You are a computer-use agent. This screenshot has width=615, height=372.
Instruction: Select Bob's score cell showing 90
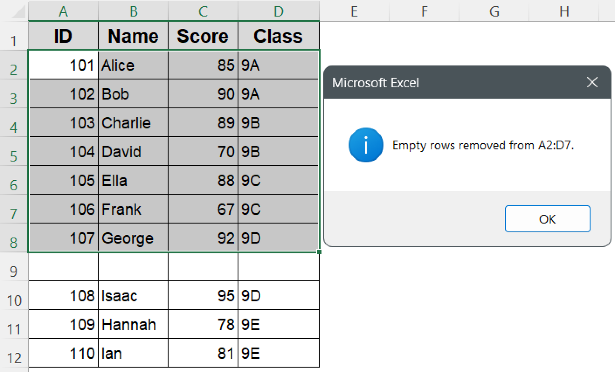point(203,94)
